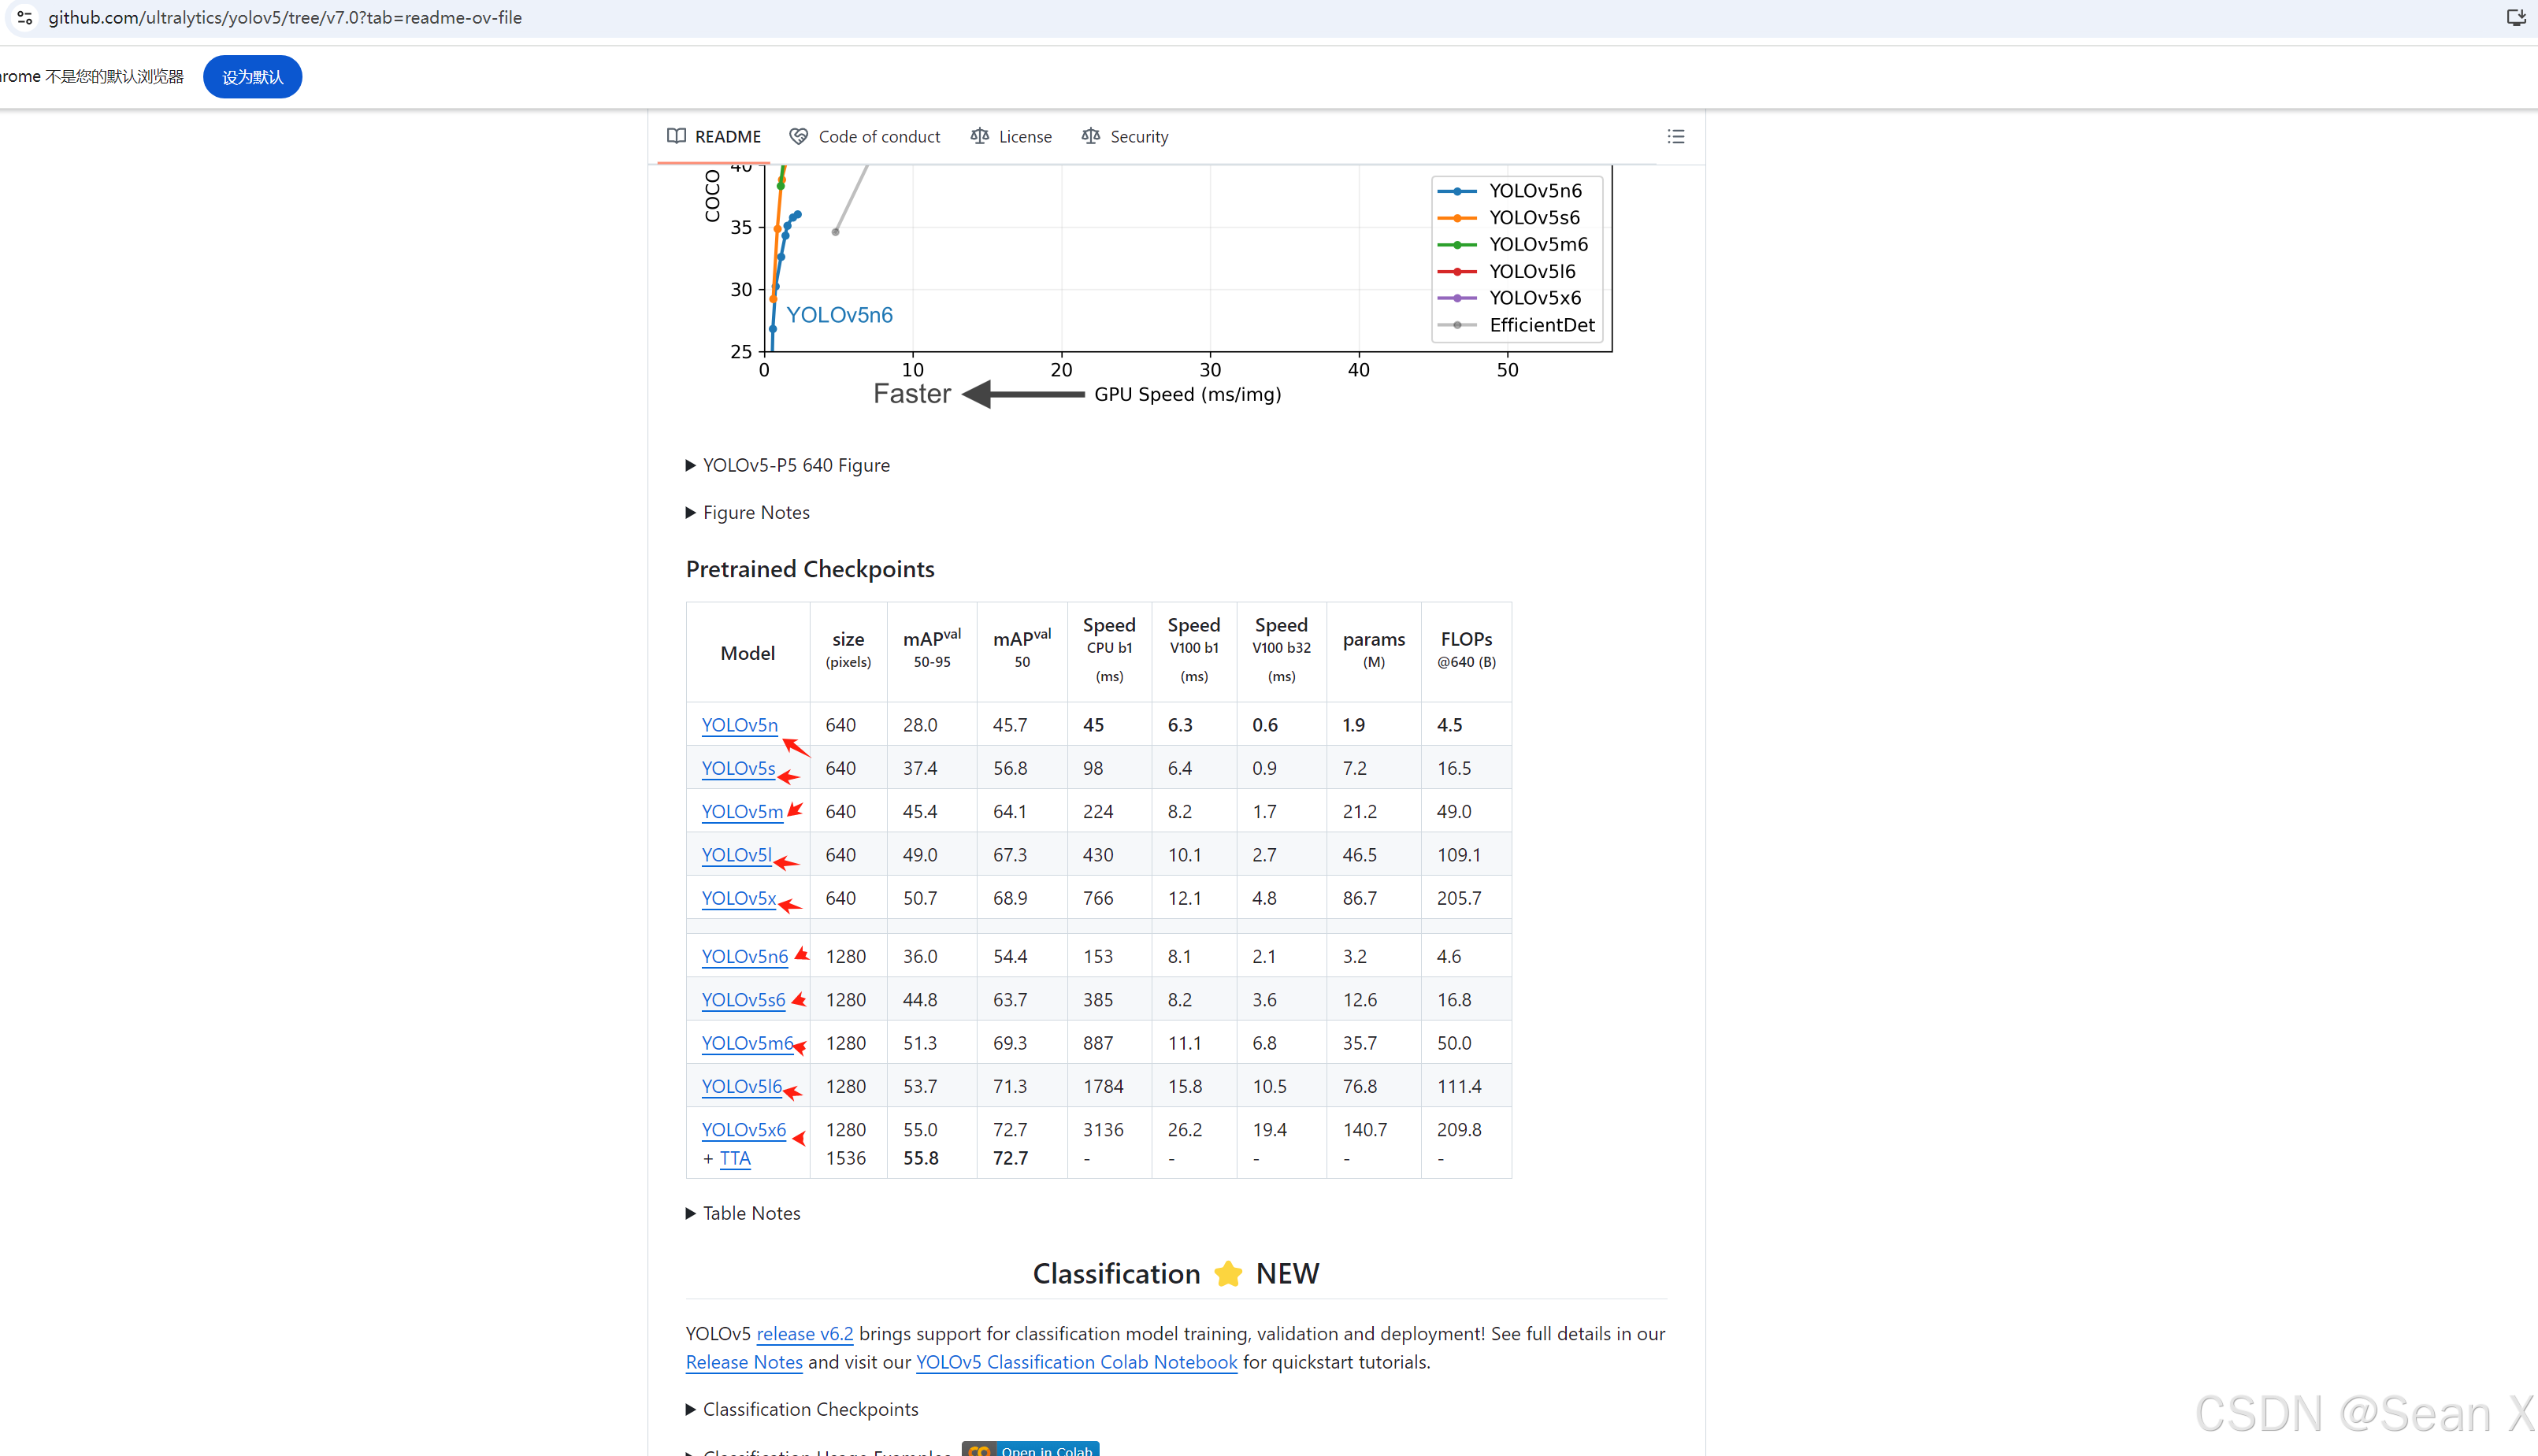Click the 设为默认 button

[252, 77]
